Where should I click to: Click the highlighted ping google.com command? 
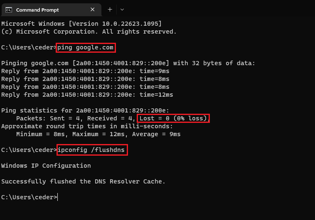point(85,47)
